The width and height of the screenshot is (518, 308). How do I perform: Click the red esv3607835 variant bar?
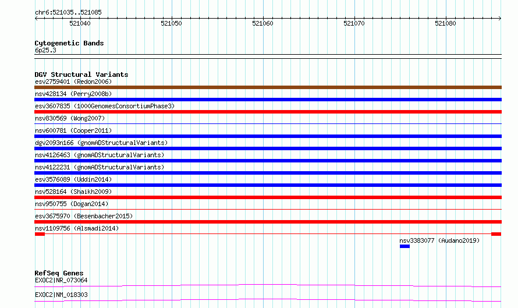click(x=268, y=112)
